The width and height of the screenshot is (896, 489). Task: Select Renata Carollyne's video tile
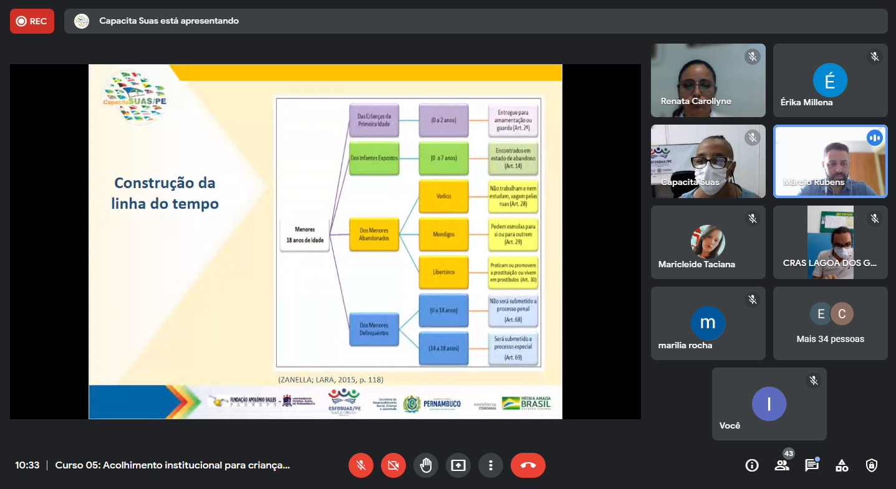[708, 80]
